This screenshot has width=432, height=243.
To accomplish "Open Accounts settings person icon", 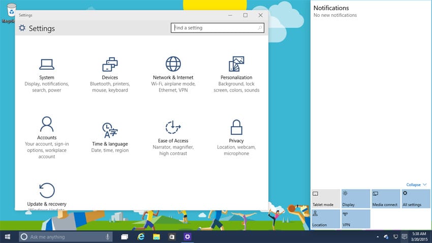I will click(47, 124).
